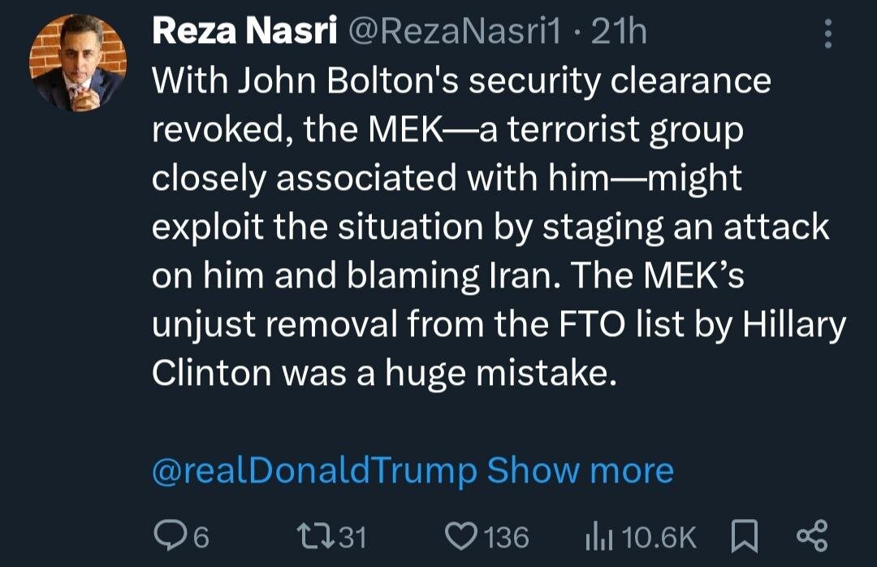Open the view analytics bar chart icon

(599, 536)
